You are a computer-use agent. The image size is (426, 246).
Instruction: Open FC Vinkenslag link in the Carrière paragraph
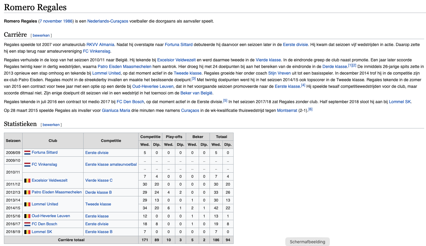coord(97,51)
